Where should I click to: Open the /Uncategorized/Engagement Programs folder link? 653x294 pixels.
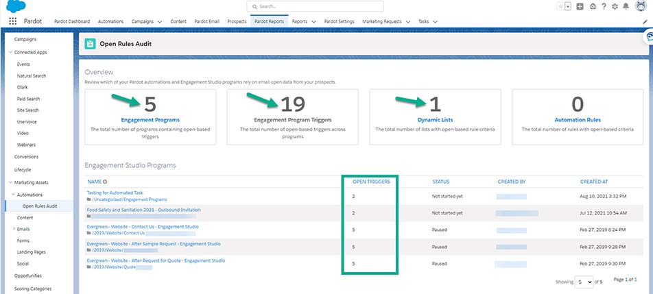129,199
